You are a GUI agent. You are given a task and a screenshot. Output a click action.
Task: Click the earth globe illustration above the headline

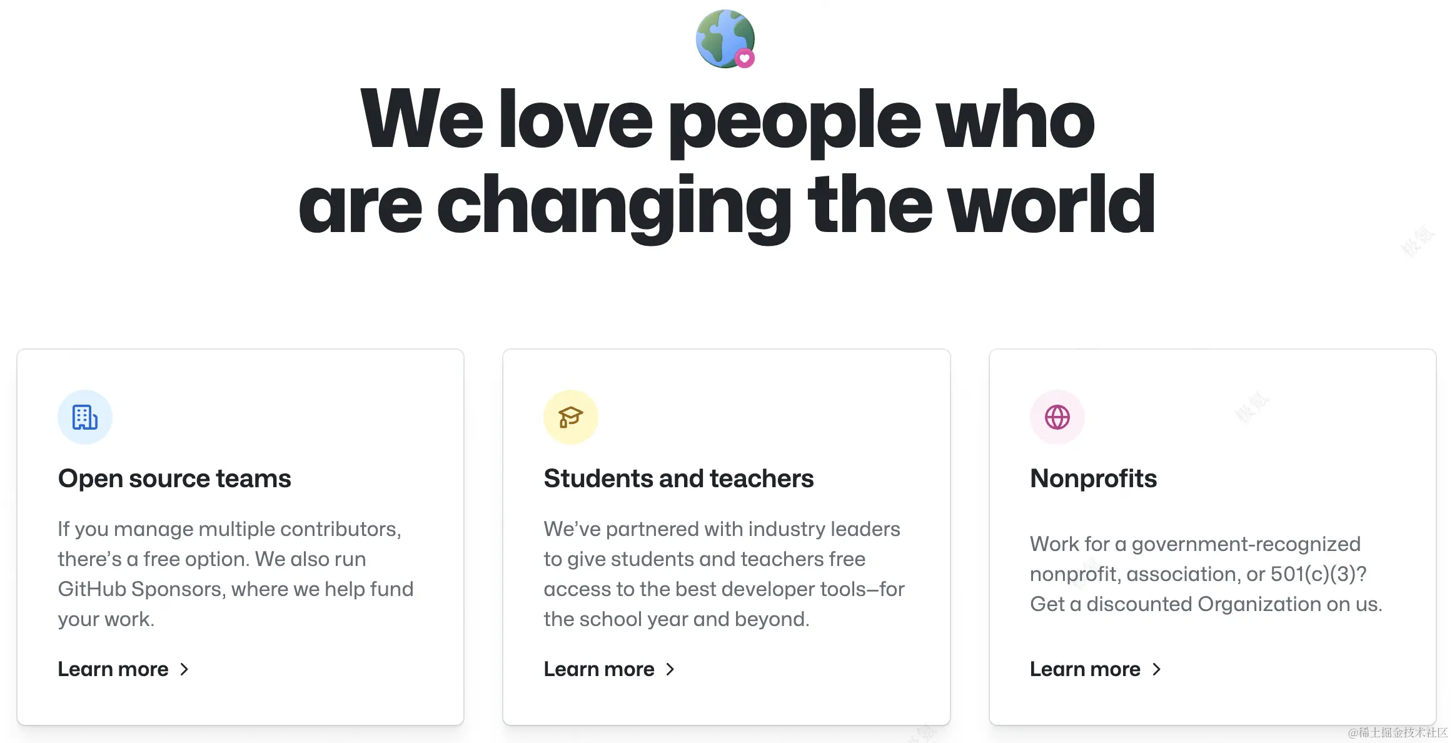(723, 36)
